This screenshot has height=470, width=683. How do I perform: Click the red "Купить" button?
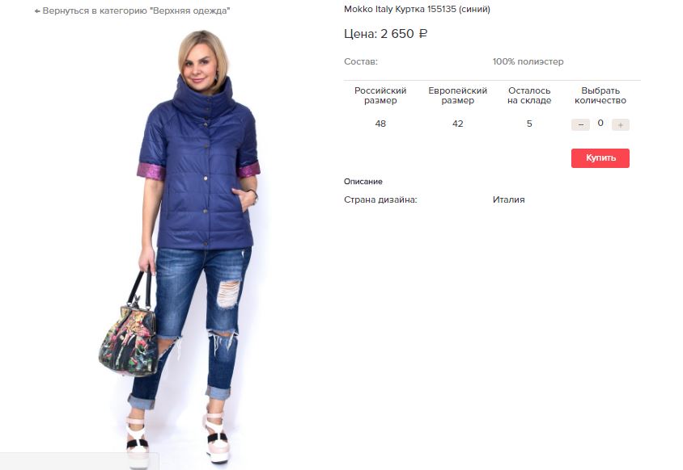click(x=600, y=157)
